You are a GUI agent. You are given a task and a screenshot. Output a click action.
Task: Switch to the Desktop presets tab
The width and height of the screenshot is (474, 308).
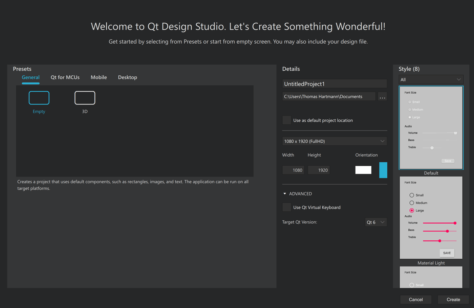[x=127, y=77]
